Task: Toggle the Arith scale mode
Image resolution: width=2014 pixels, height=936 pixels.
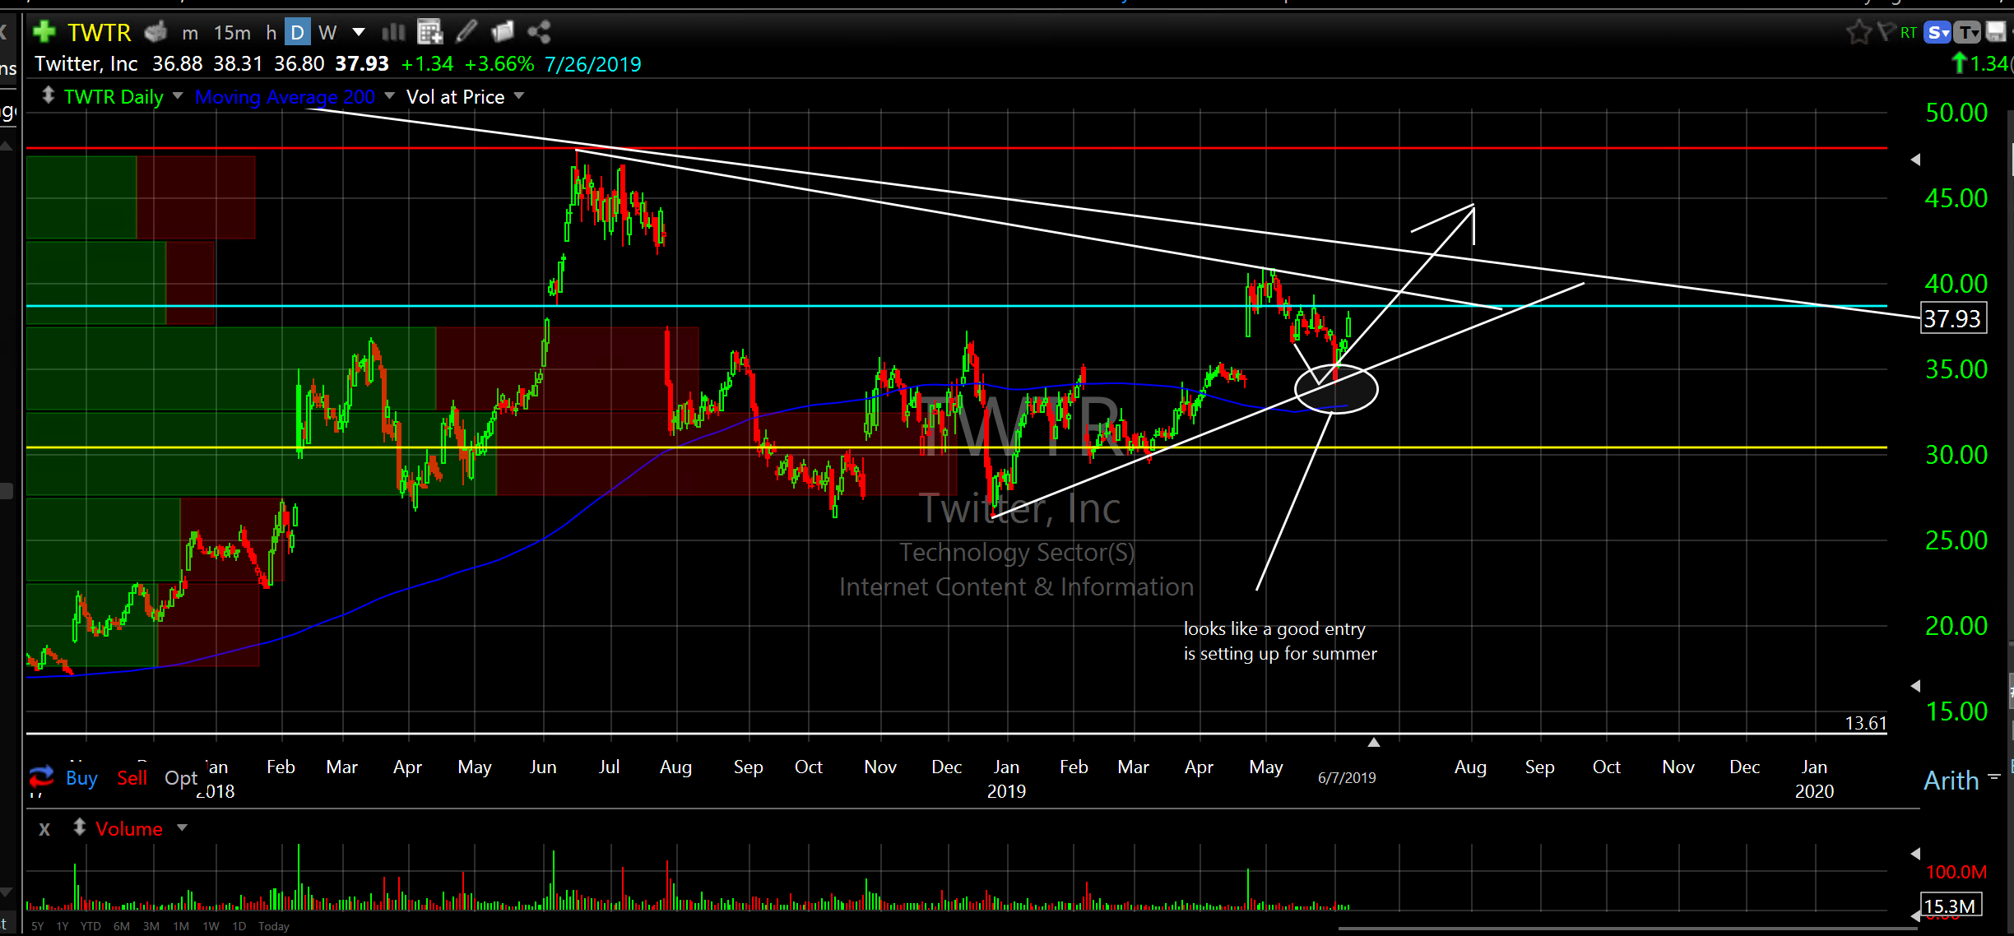Action: click(x=1951, y=780)
